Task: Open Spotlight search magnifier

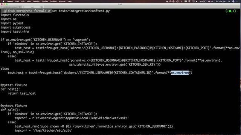Action: coord(229,1)
